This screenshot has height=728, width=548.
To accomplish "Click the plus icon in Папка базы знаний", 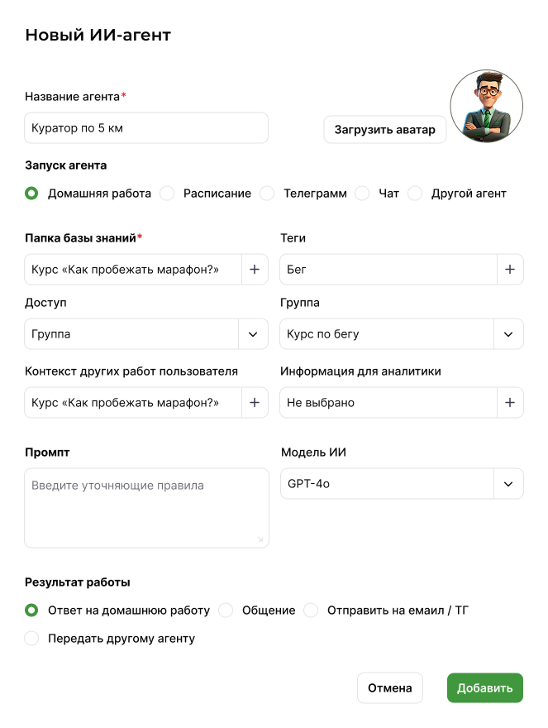I will coord(255,269).
